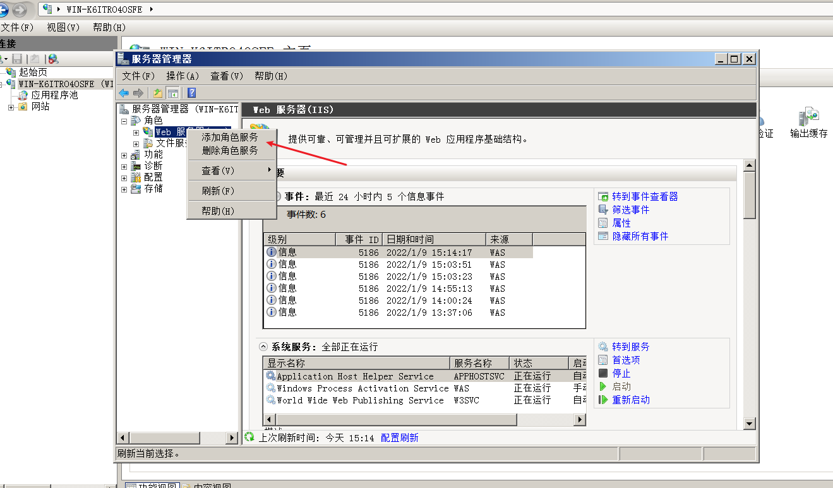Image resolution: width=833 pixels, height=488 pixels.
Task: Expand the 存储 tree node
Action: (x=124, y=189)
